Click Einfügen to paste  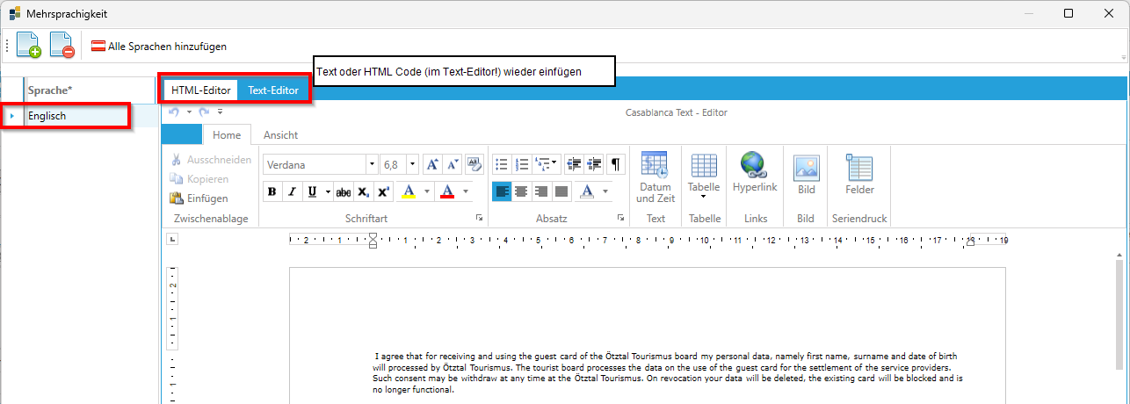click(x=199, y=198)
